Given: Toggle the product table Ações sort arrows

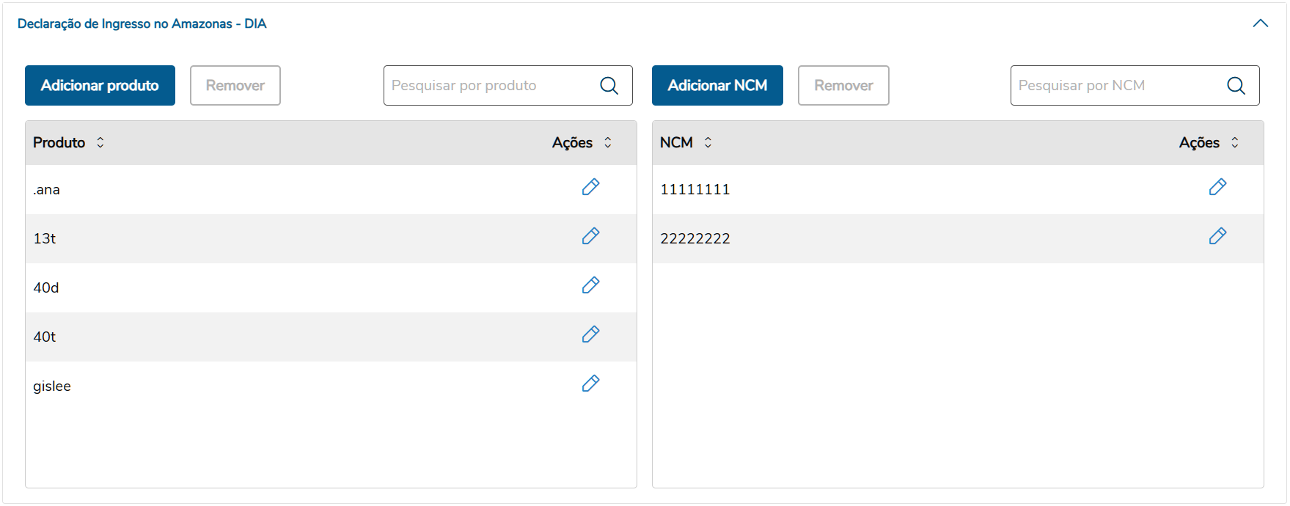Looking at the screenshot, I should 608,142.
